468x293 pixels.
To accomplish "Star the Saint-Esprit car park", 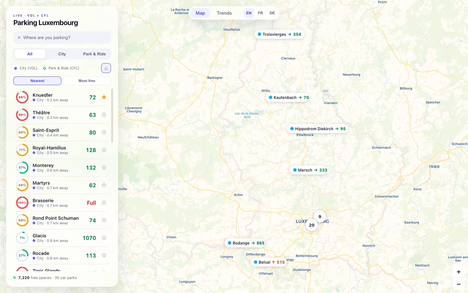I will pos(104,132).
